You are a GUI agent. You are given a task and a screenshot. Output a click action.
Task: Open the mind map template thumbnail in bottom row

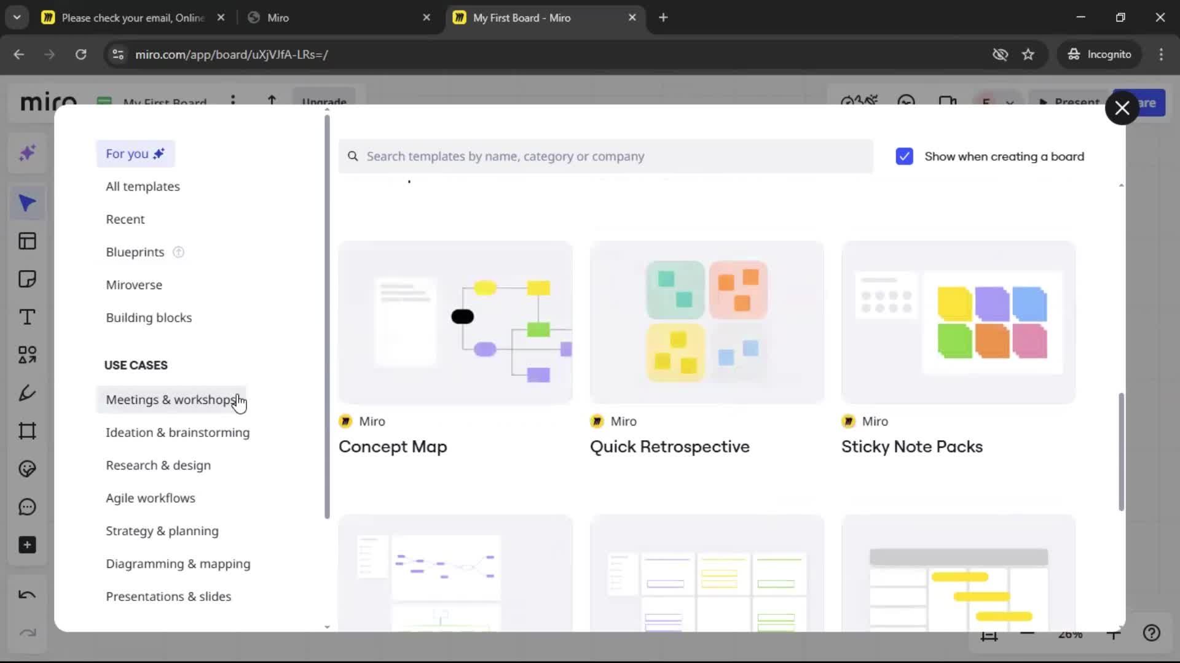click(455, 573)
